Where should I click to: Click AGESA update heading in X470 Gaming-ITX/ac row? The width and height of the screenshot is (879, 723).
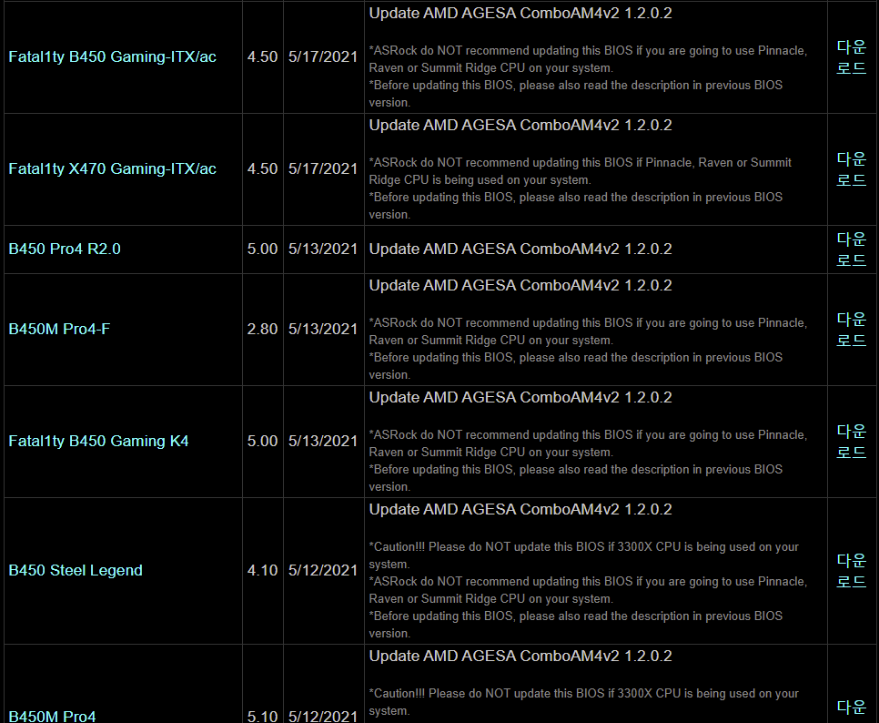(520, 125)
